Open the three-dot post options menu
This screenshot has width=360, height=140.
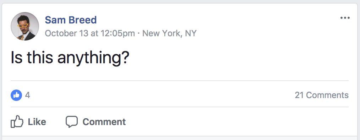coord(345,18)
